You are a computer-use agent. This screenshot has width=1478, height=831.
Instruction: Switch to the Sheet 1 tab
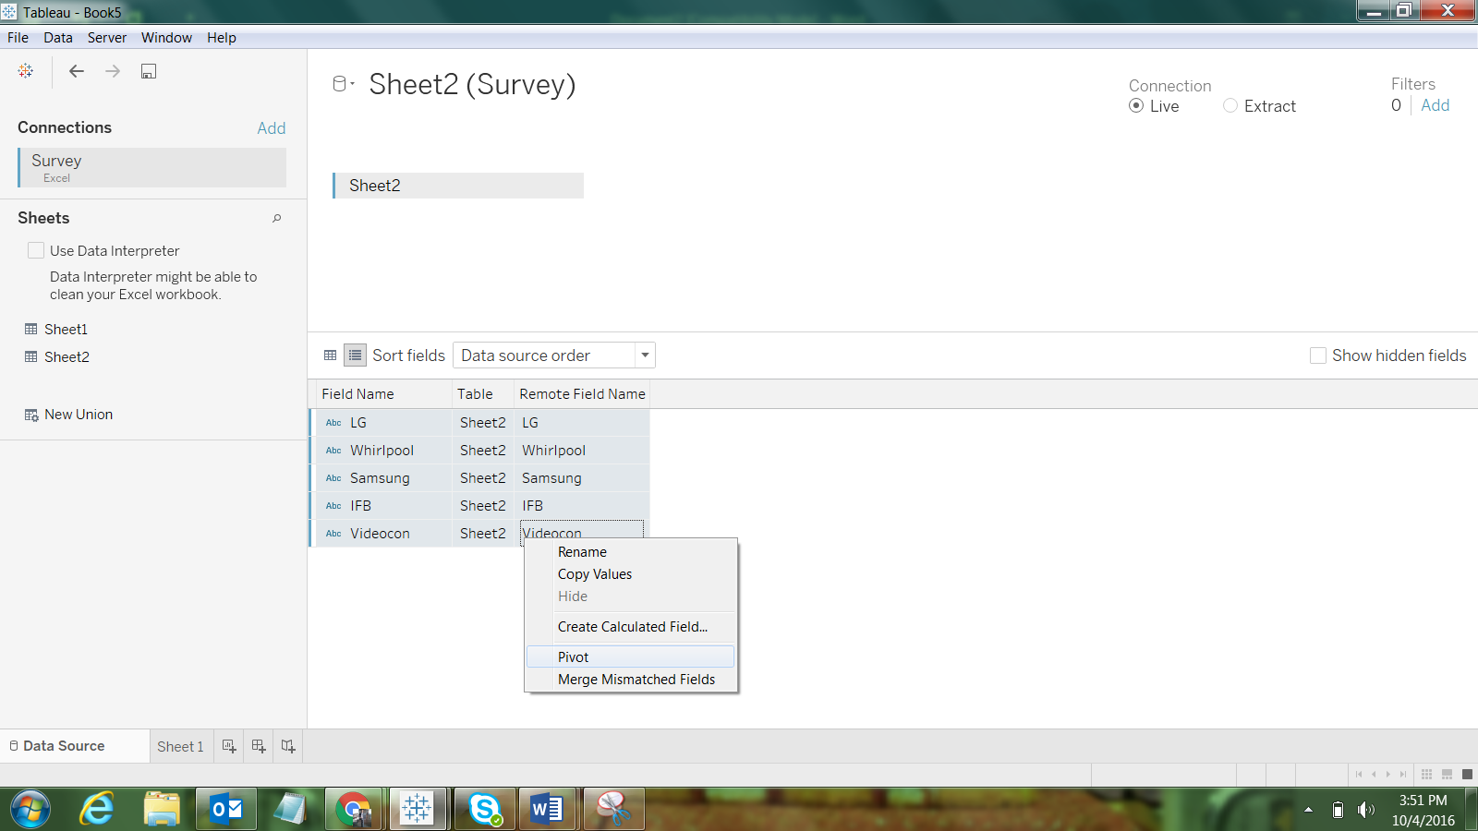tap(181, 746)
